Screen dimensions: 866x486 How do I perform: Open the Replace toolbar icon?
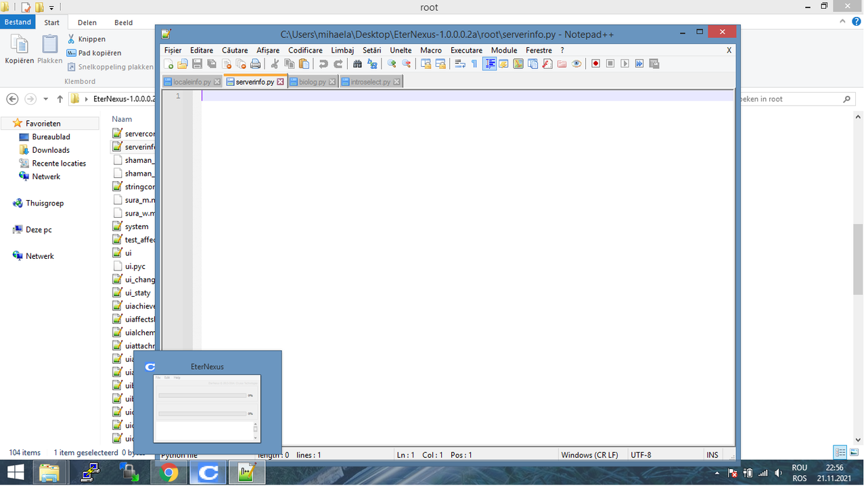[372, 64]
